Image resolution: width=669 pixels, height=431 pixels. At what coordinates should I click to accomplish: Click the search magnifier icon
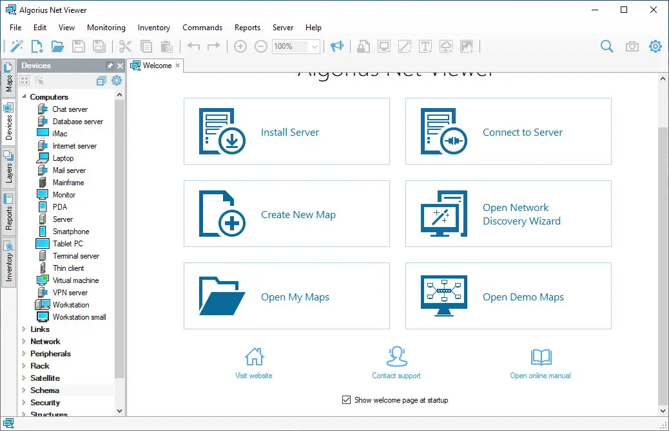606,46
